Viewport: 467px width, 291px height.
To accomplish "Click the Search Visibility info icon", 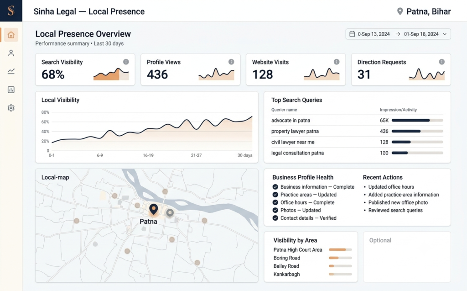I will pyautogui.click(x=126, y=62).
